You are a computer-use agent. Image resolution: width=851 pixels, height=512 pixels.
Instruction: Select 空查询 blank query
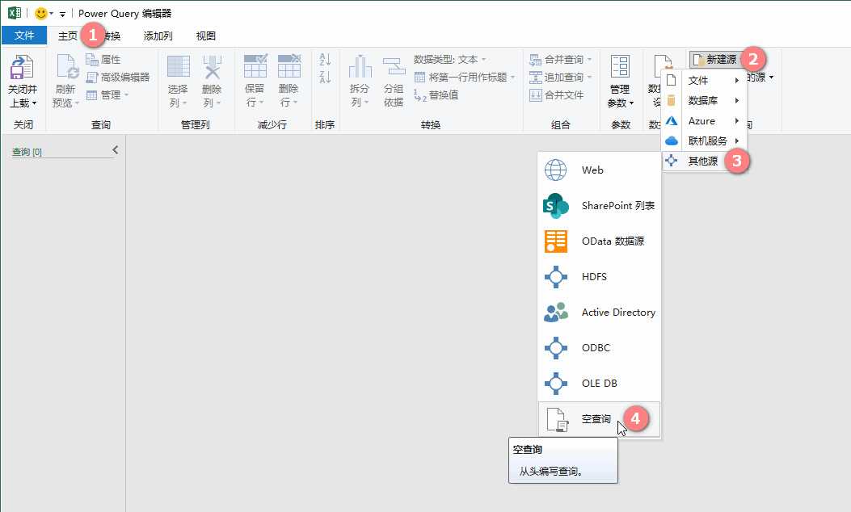point(599,418)
